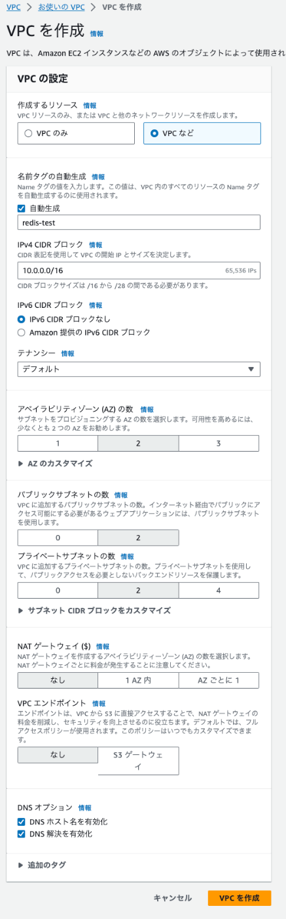Click the キャンセル button
Image resolution: width=286 pixels, height=919 pixels.
tap(173, 898)
